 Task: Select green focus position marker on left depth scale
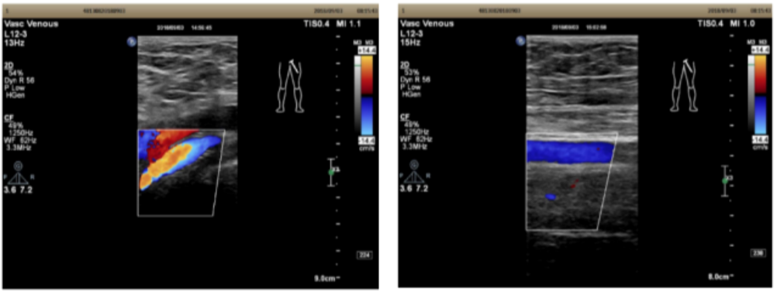click(332, 172)
